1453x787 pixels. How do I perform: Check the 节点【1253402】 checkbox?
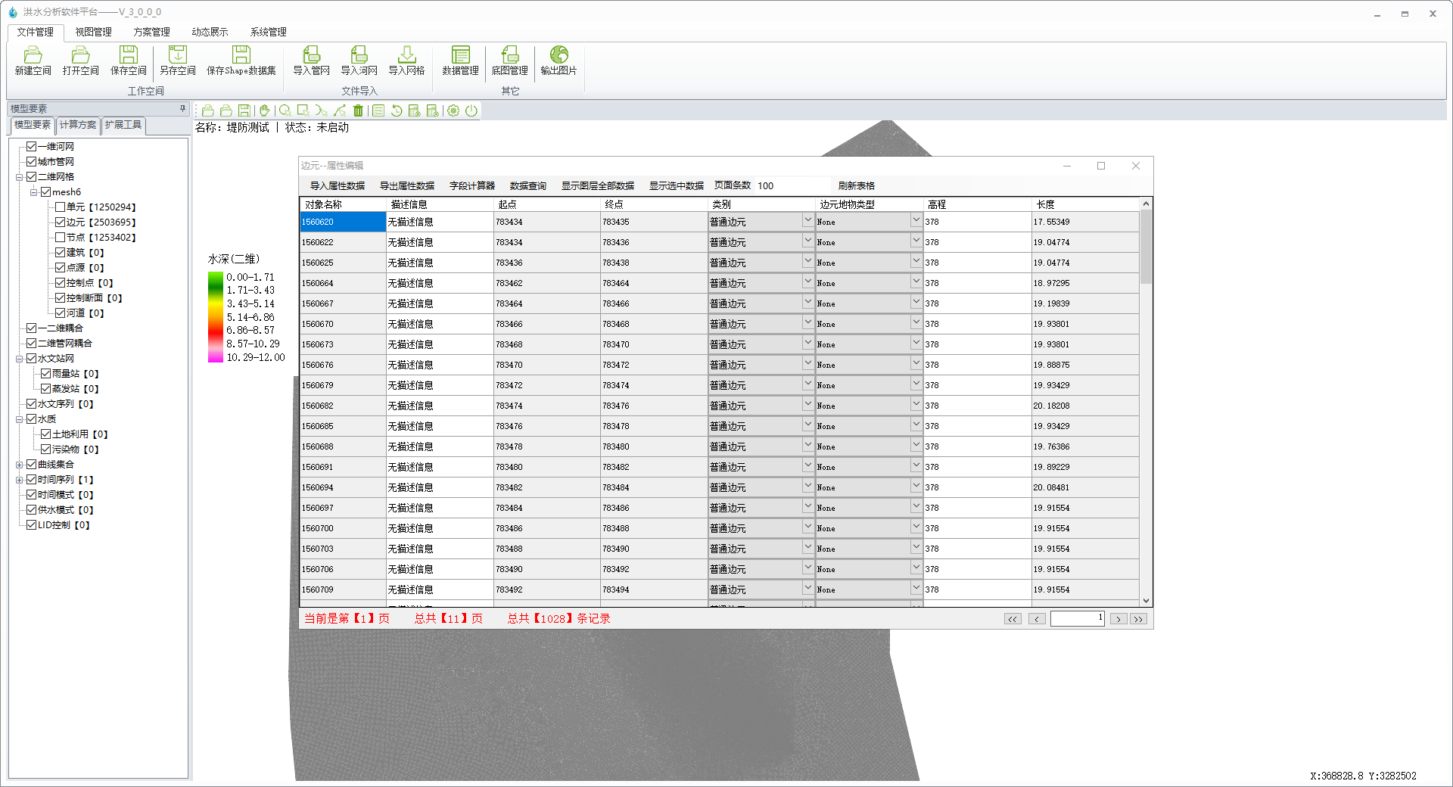[x=60, y=237]
